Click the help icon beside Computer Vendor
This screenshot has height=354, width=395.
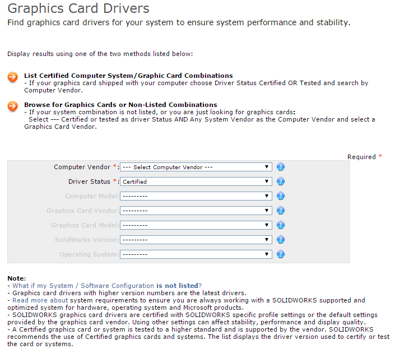[x=280, y=167]
